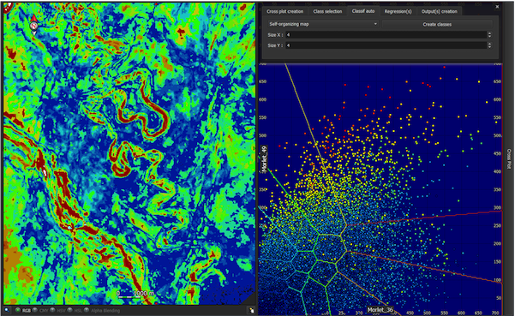The image size is (515, 316).
Task: Select the RGB color mode radio
Action: pos(18,310)
